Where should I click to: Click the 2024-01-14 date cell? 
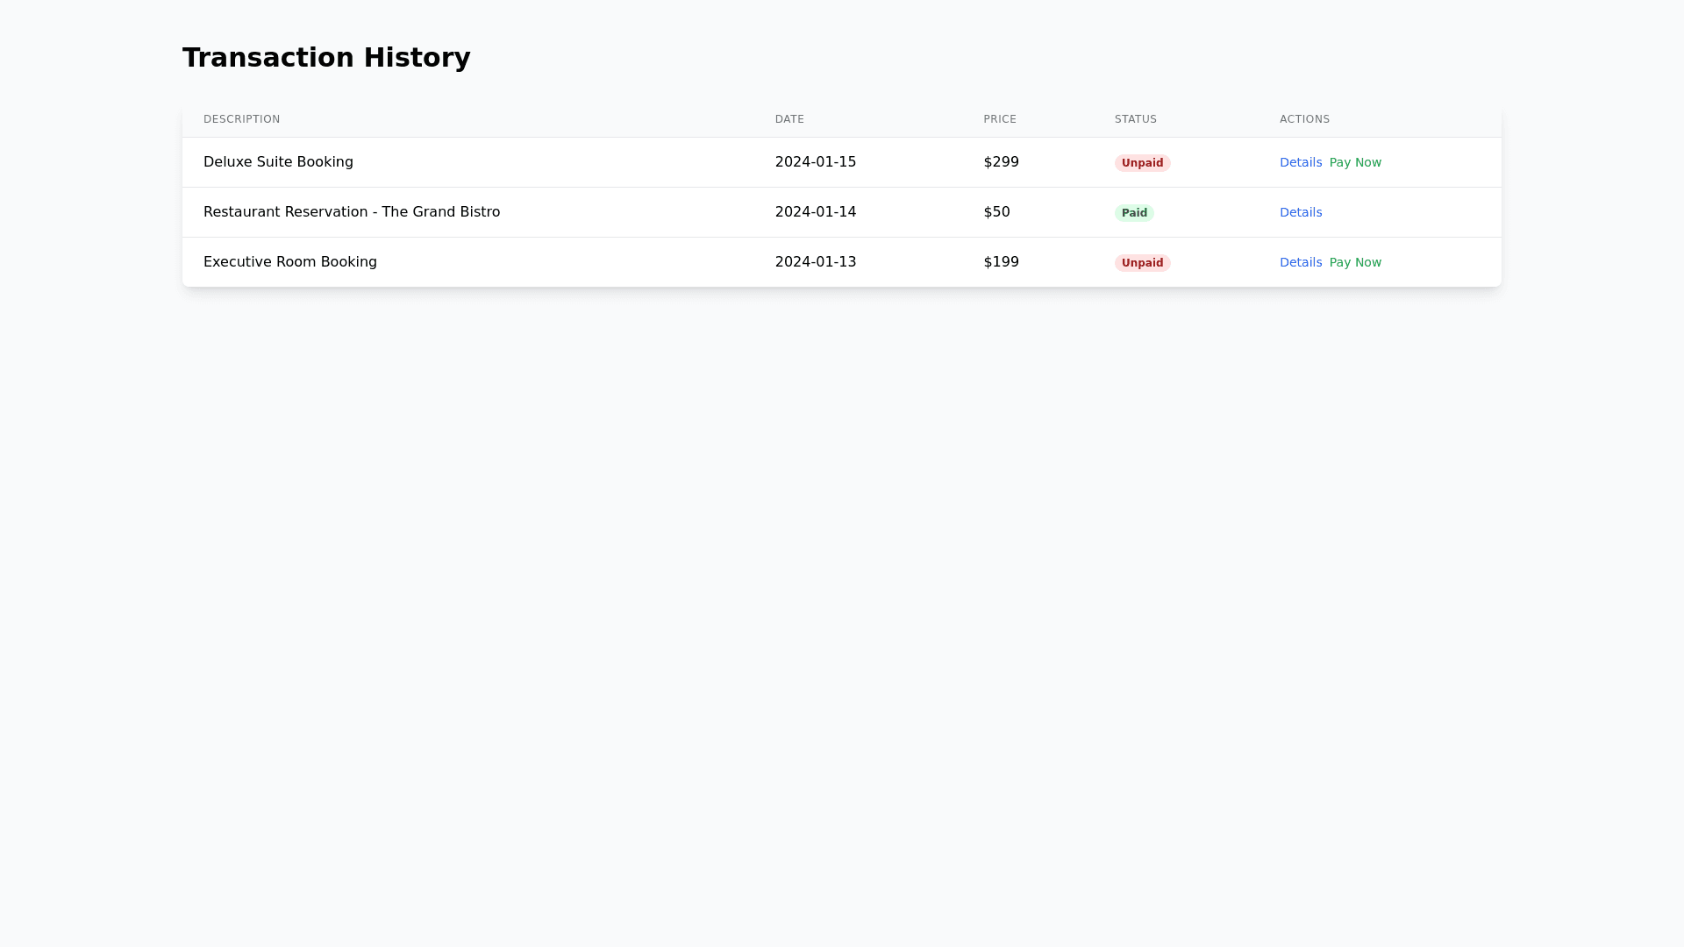[815, 212]
